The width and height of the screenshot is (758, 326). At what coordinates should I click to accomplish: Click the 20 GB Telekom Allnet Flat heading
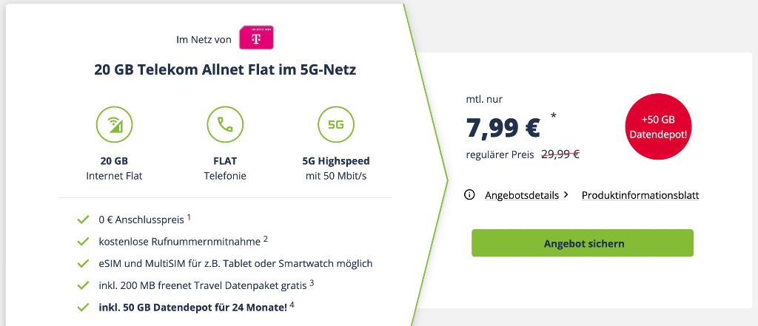pyautogui.click(x=225, y=70)
